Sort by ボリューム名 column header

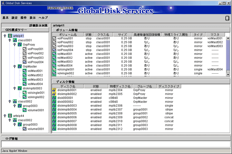pyautogui.click(x=68, y=34)
